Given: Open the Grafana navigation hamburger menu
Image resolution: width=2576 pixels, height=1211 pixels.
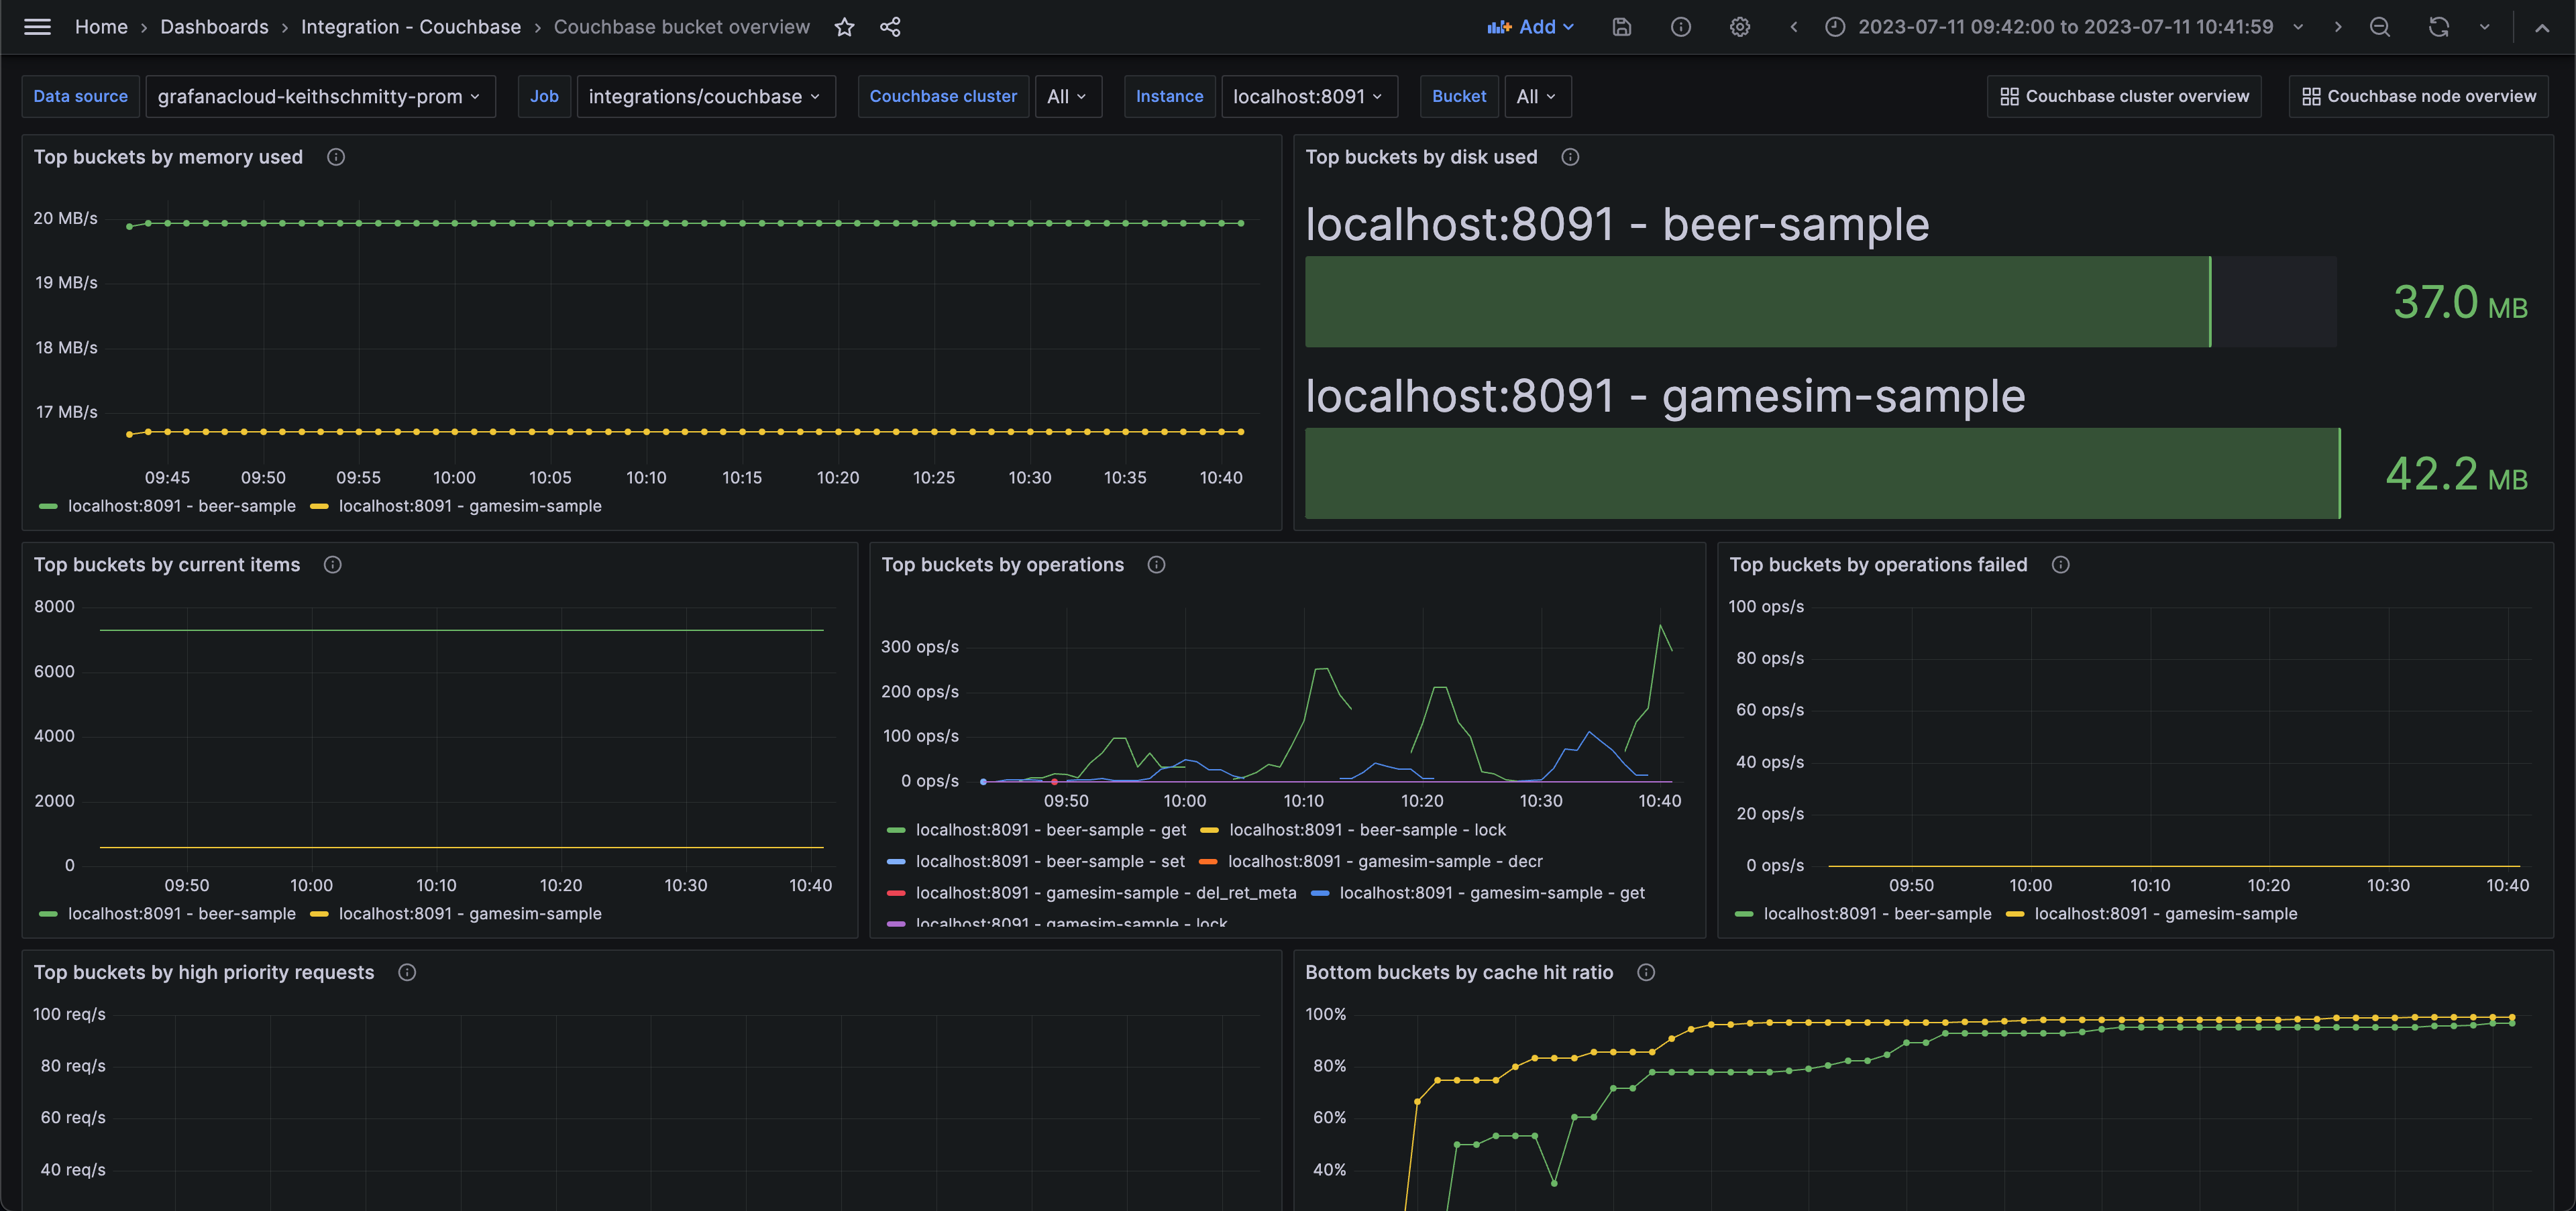Looking at the screenshot, I should pyautogui.click(x=37, y=27).
